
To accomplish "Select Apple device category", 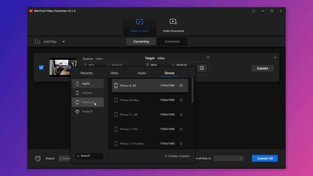I will (x=88, y=84).
